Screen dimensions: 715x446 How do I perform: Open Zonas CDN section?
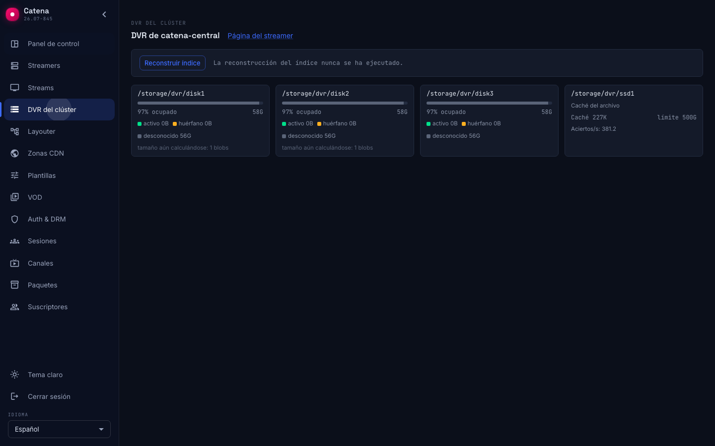tap(59, 153)
